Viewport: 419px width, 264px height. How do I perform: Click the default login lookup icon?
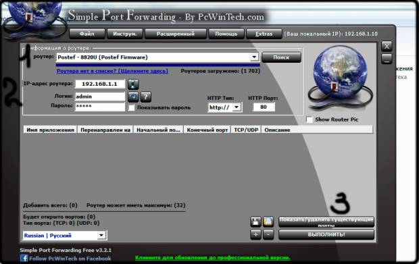coord(133,97)
